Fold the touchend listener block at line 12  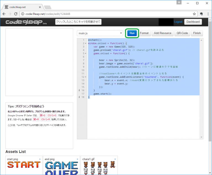tap(86, 77)
